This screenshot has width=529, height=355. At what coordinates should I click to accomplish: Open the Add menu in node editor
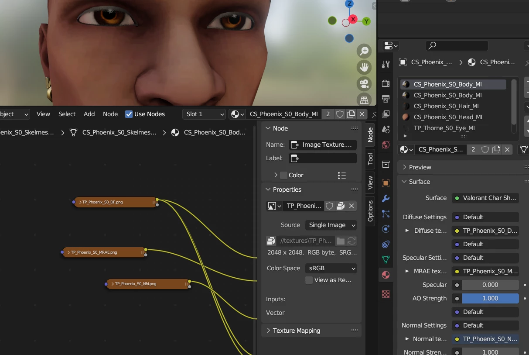89,114
